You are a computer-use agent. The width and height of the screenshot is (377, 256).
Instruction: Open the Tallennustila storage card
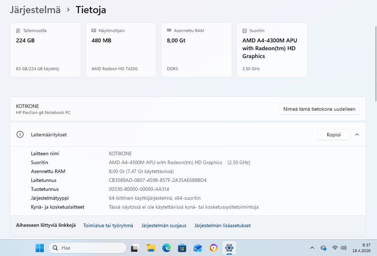click(x=46, y=49)
